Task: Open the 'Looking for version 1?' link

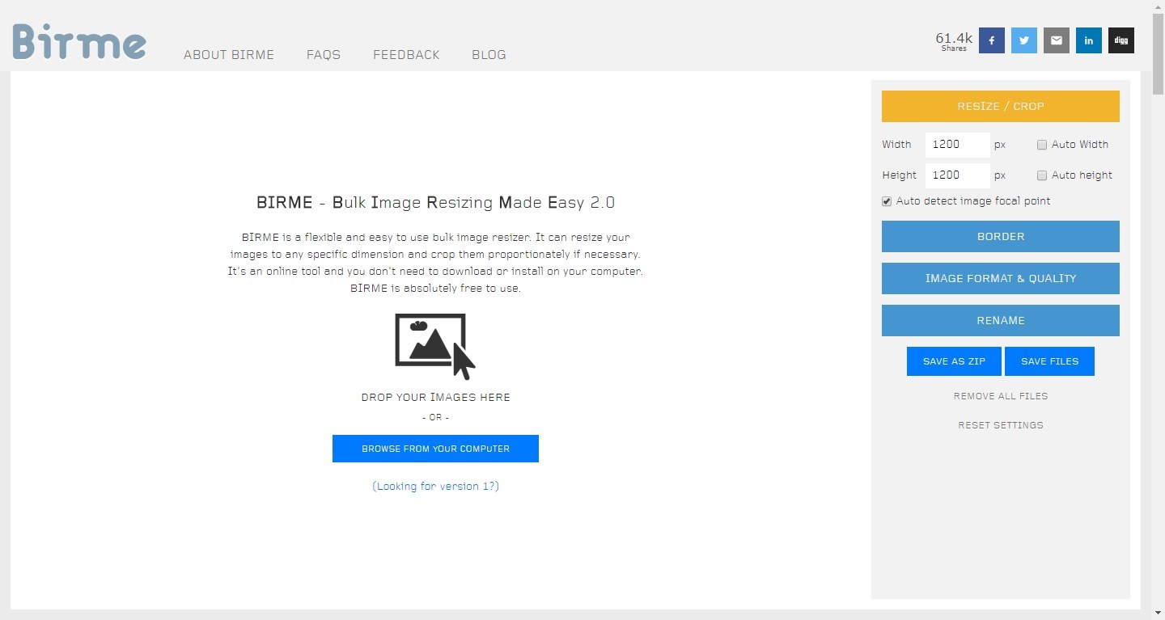Action: pyautogui.click(x=435, y=487)
